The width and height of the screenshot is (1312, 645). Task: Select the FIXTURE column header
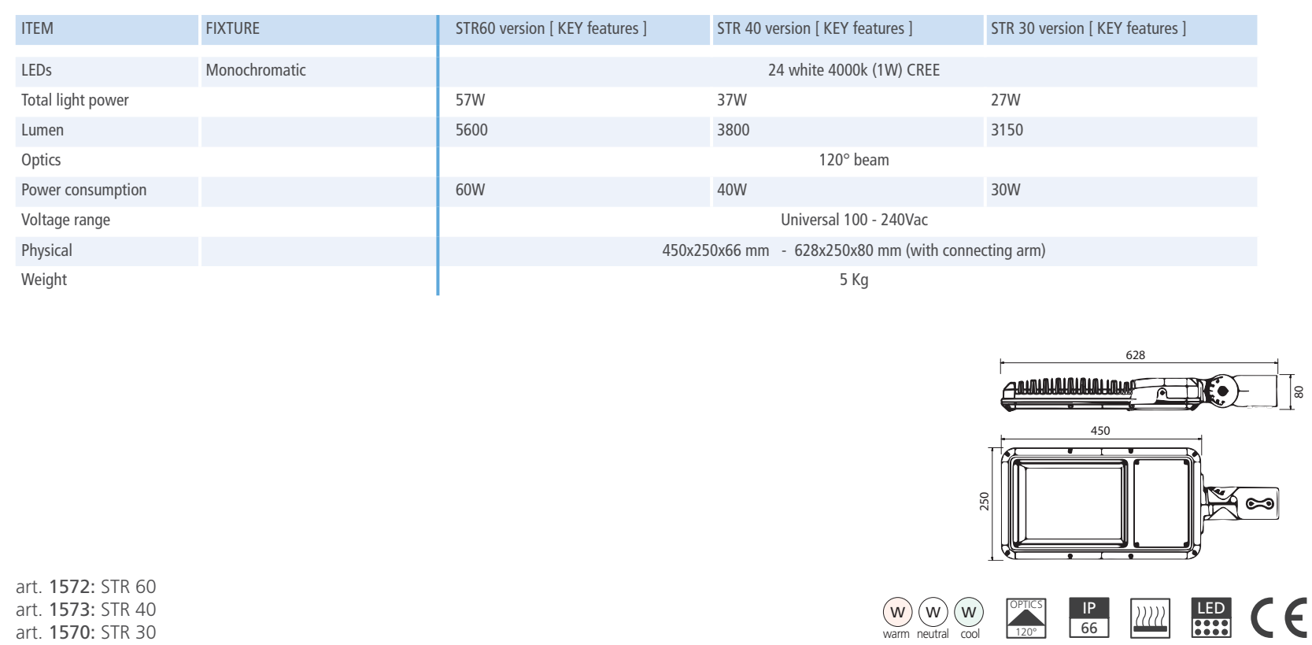point(232,29)
